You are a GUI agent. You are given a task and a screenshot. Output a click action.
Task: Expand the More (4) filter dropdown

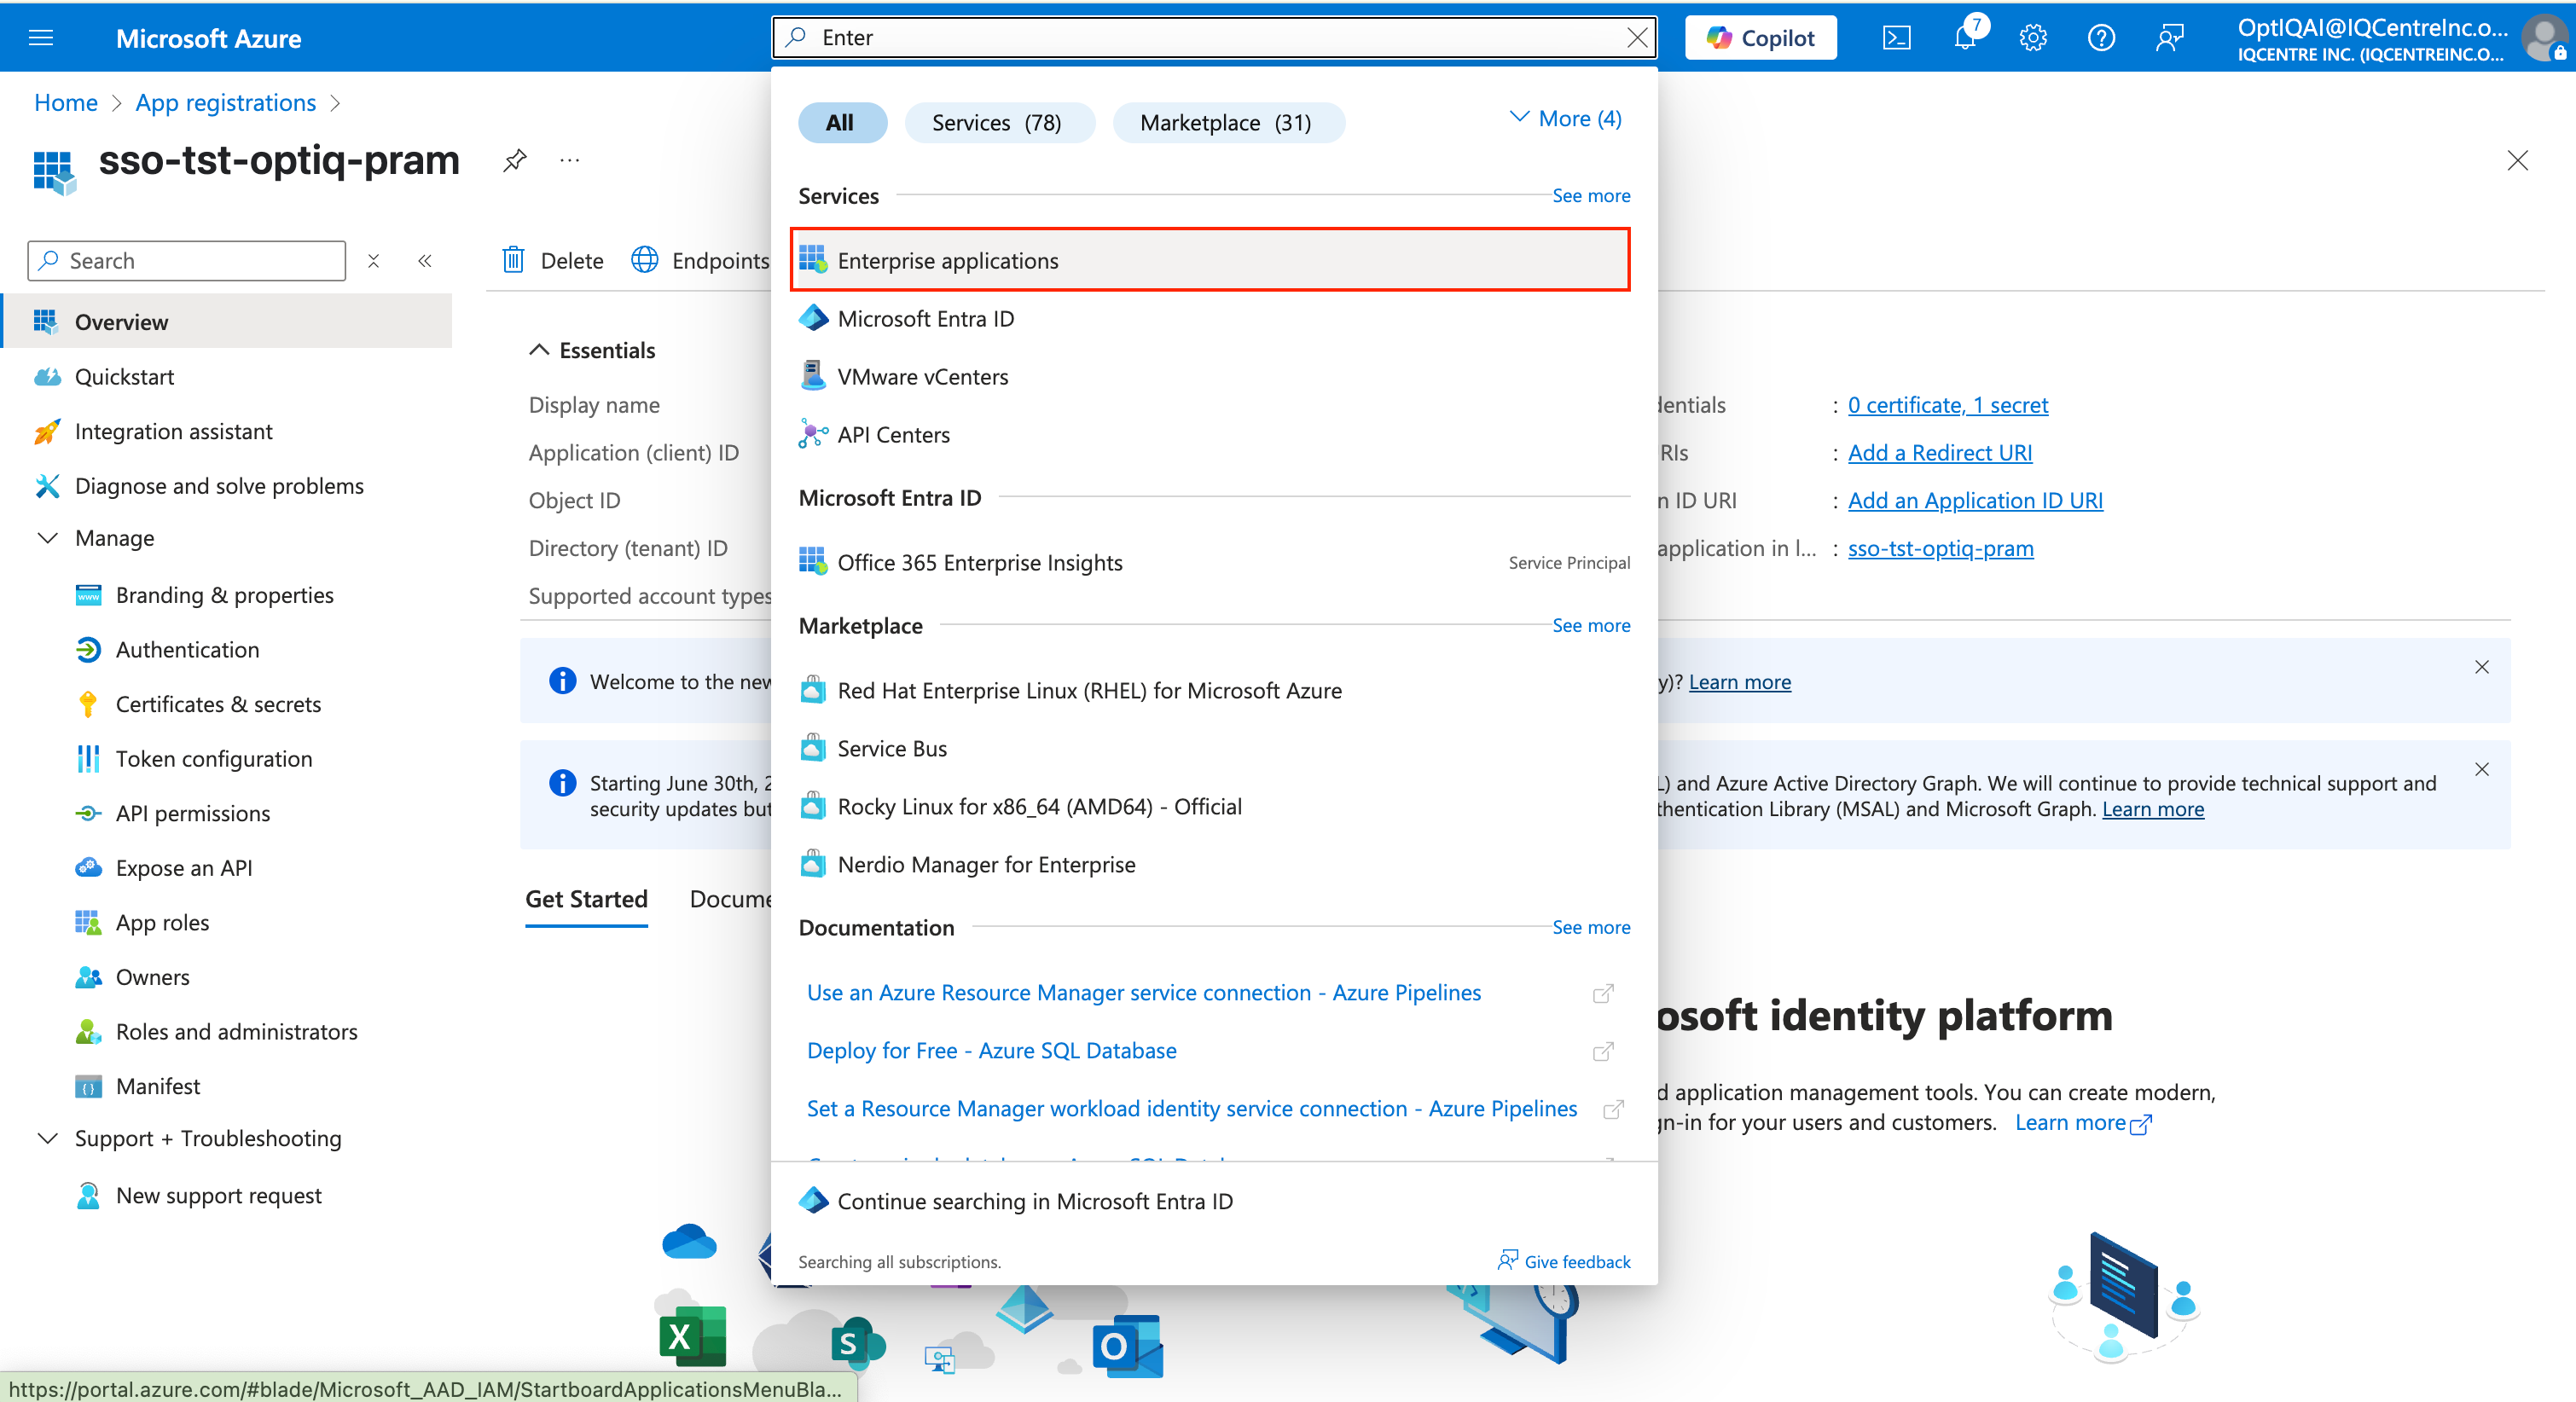click(1565, 119)
